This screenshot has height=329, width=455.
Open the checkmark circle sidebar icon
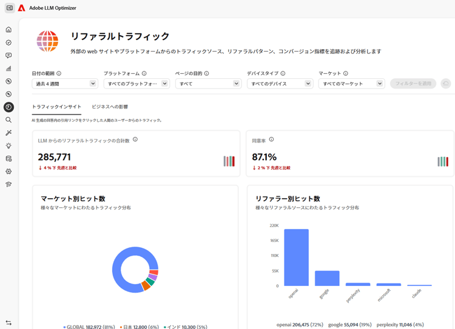[x=8, y=42]
